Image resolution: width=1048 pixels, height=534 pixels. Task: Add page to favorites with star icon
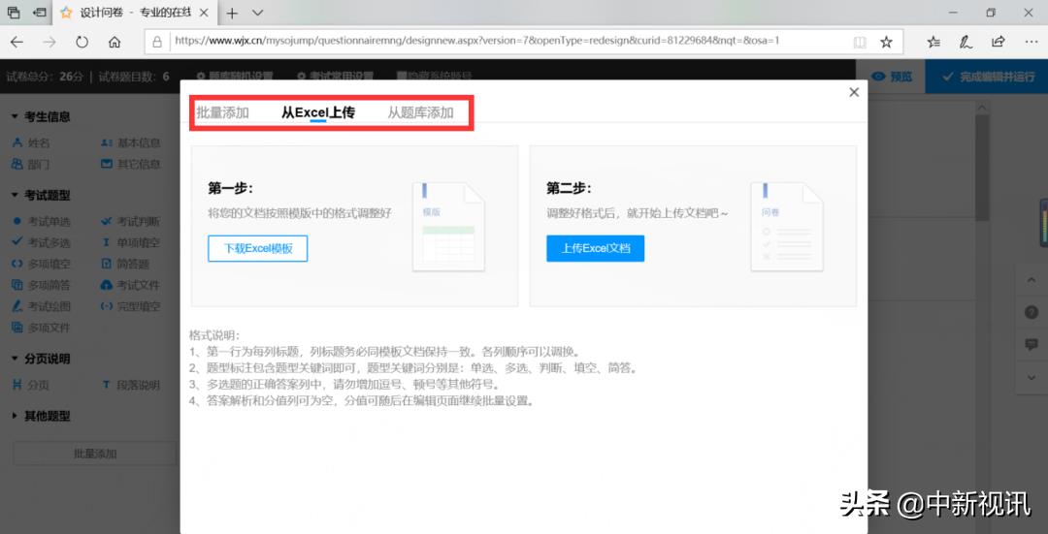[x=886, y=43]
